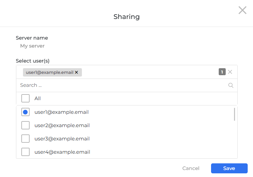The width and height of the screenshot is (253, 177).
Task: Click the My server name field
Action: point(32,46)
